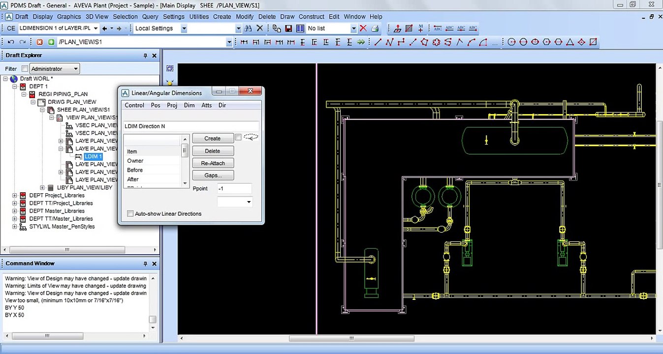Select the straight line draw tool

click(378, 42)
